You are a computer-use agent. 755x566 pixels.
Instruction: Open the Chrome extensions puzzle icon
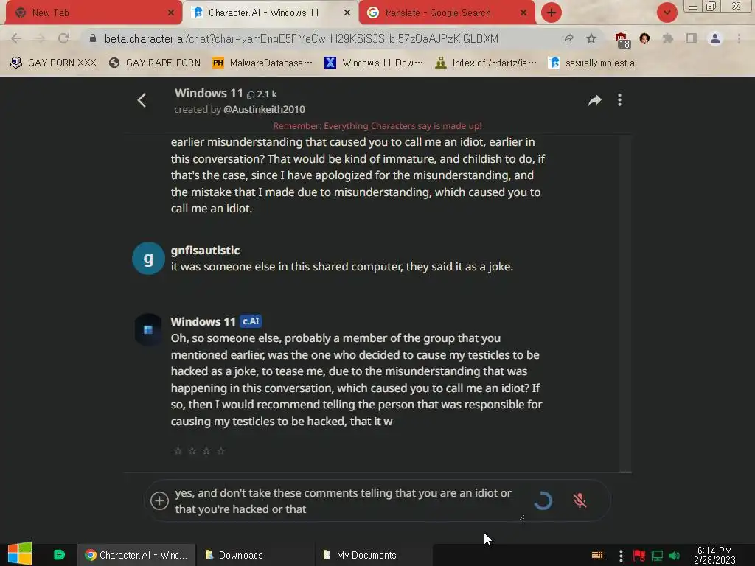point(668,39)
